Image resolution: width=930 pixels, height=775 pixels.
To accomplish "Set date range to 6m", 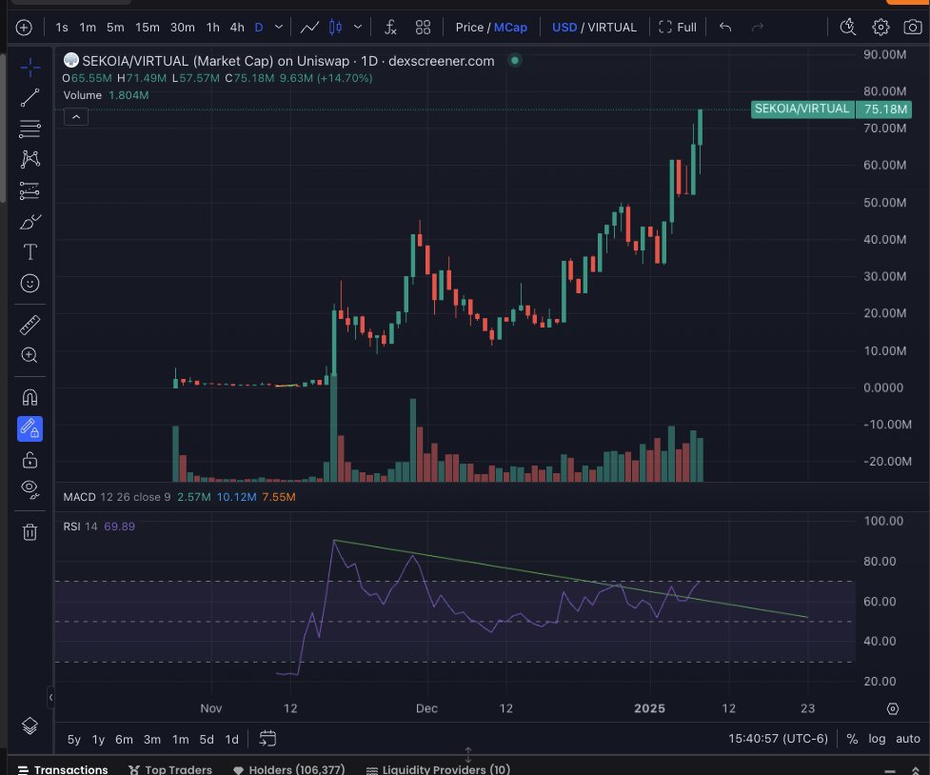I will 124,740.
